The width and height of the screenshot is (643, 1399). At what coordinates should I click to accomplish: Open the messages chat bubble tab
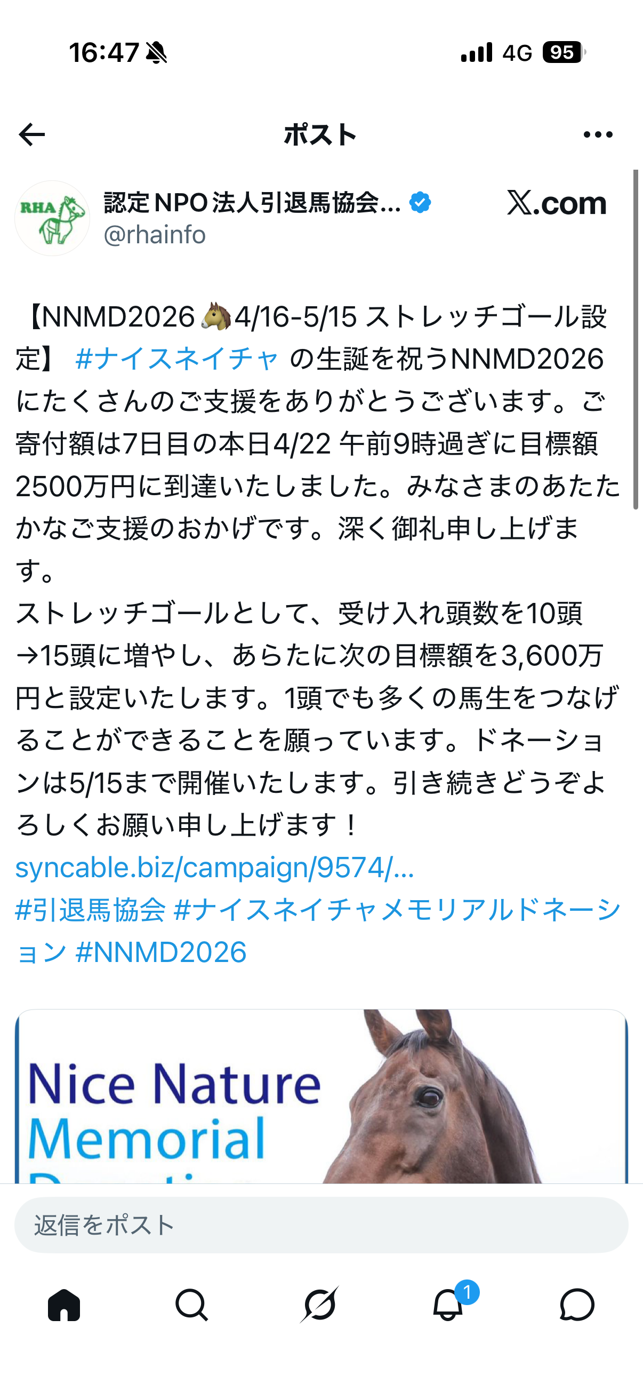coord(577,1305)
